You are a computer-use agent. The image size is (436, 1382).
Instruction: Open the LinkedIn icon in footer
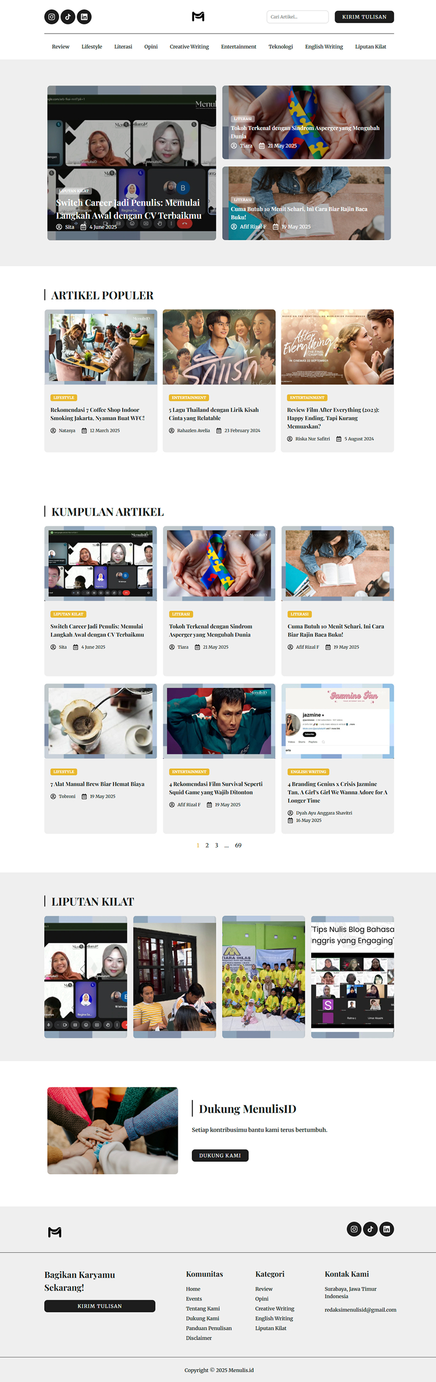point(387,1229)
